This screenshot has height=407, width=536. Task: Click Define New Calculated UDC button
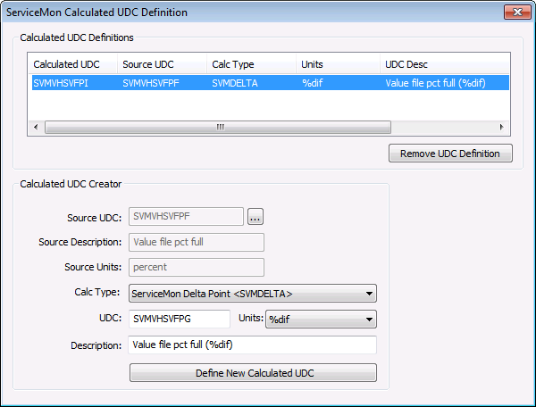[x=253, y=372]
